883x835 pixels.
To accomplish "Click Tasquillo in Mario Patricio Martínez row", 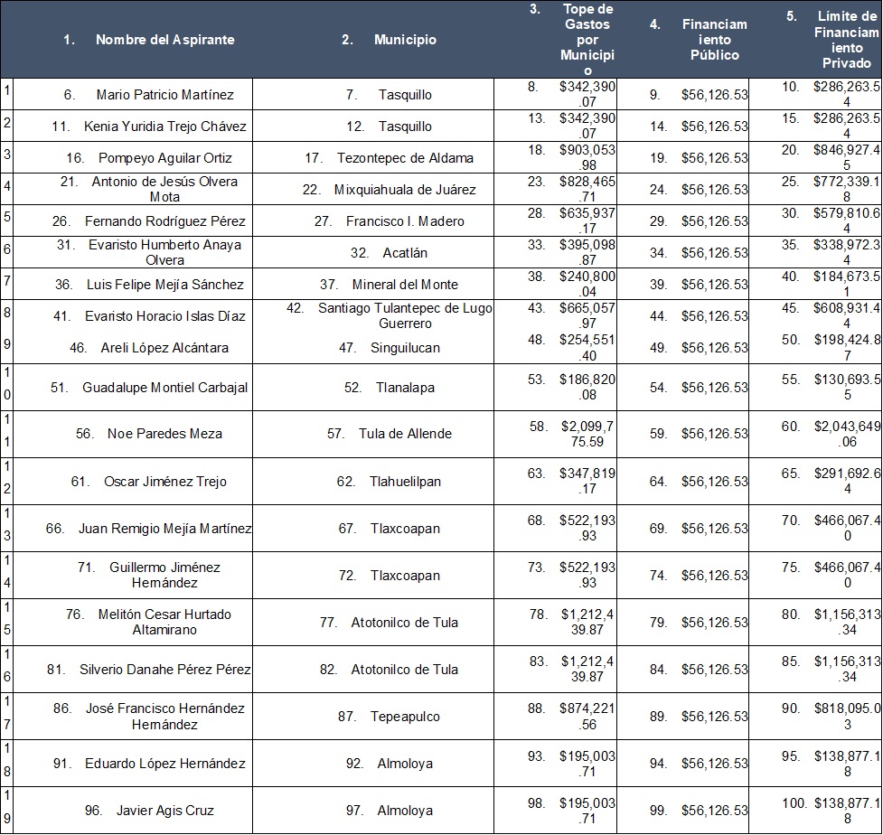I will [x=405, y=95].
